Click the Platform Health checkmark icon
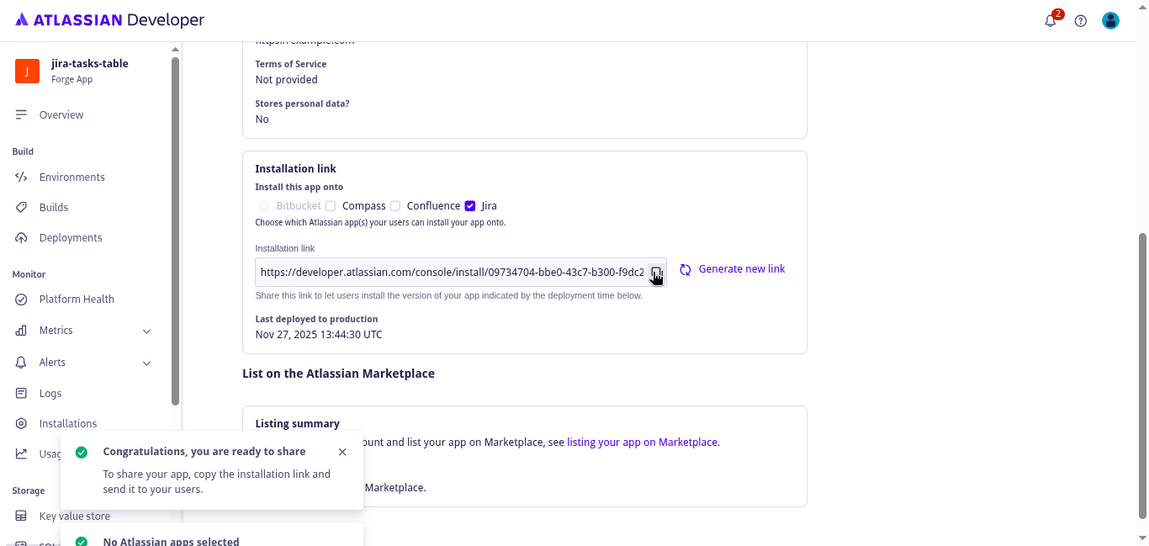 (22, 299)
